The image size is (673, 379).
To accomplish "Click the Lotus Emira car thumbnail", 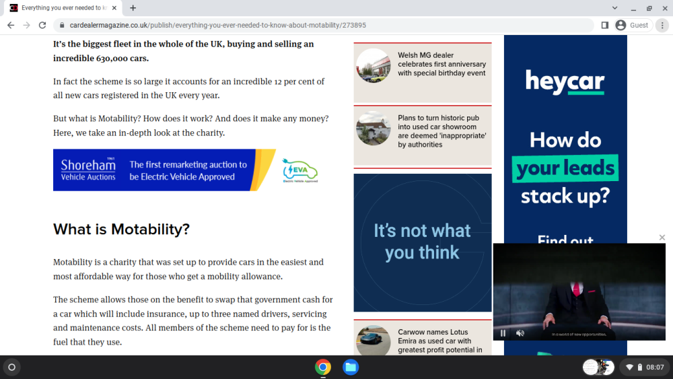I will click(373, 340).
